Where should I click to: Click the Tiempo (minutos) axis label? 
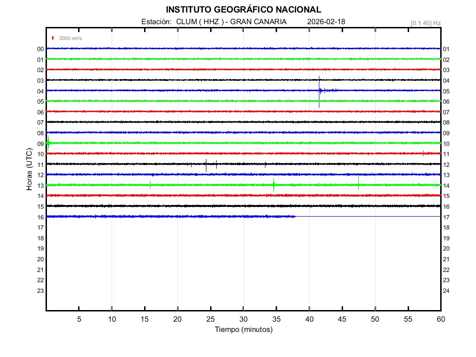(x=244, y=330)
